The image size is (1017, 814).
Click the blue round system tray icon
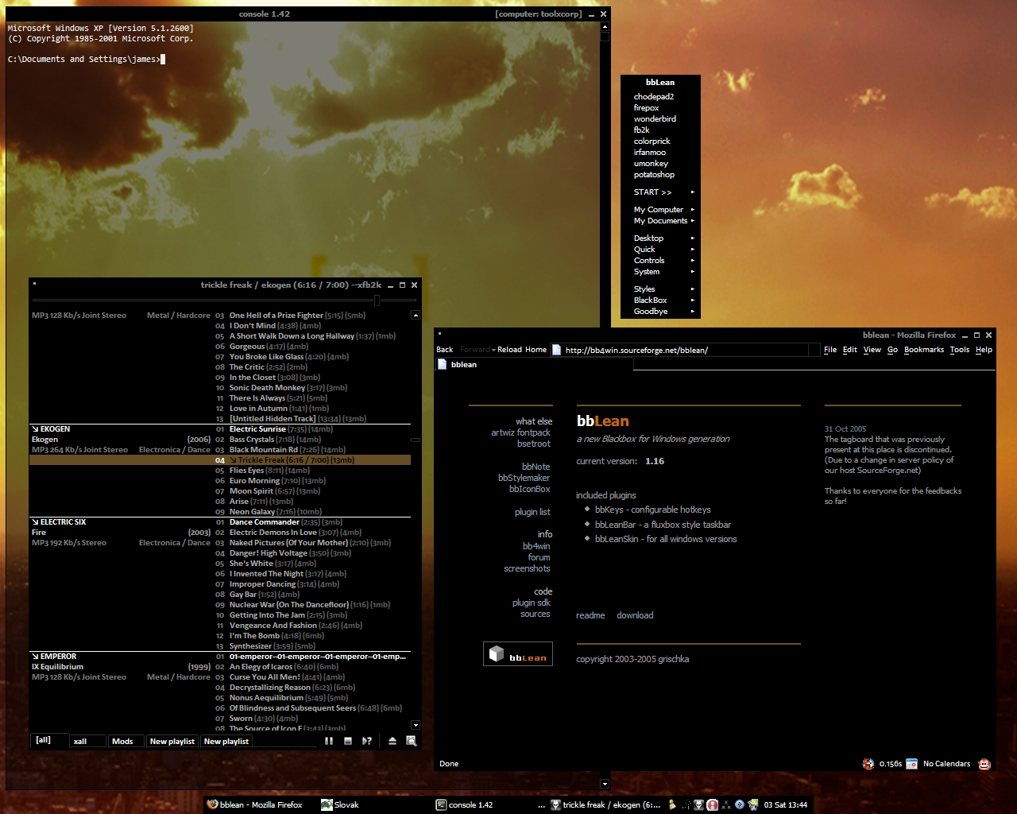point(740,804)
